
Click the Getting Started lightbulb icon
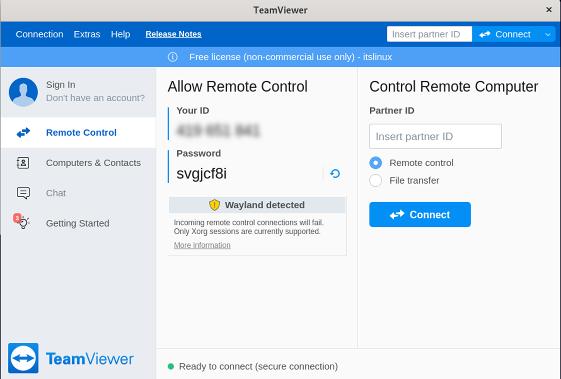[23, 223]
